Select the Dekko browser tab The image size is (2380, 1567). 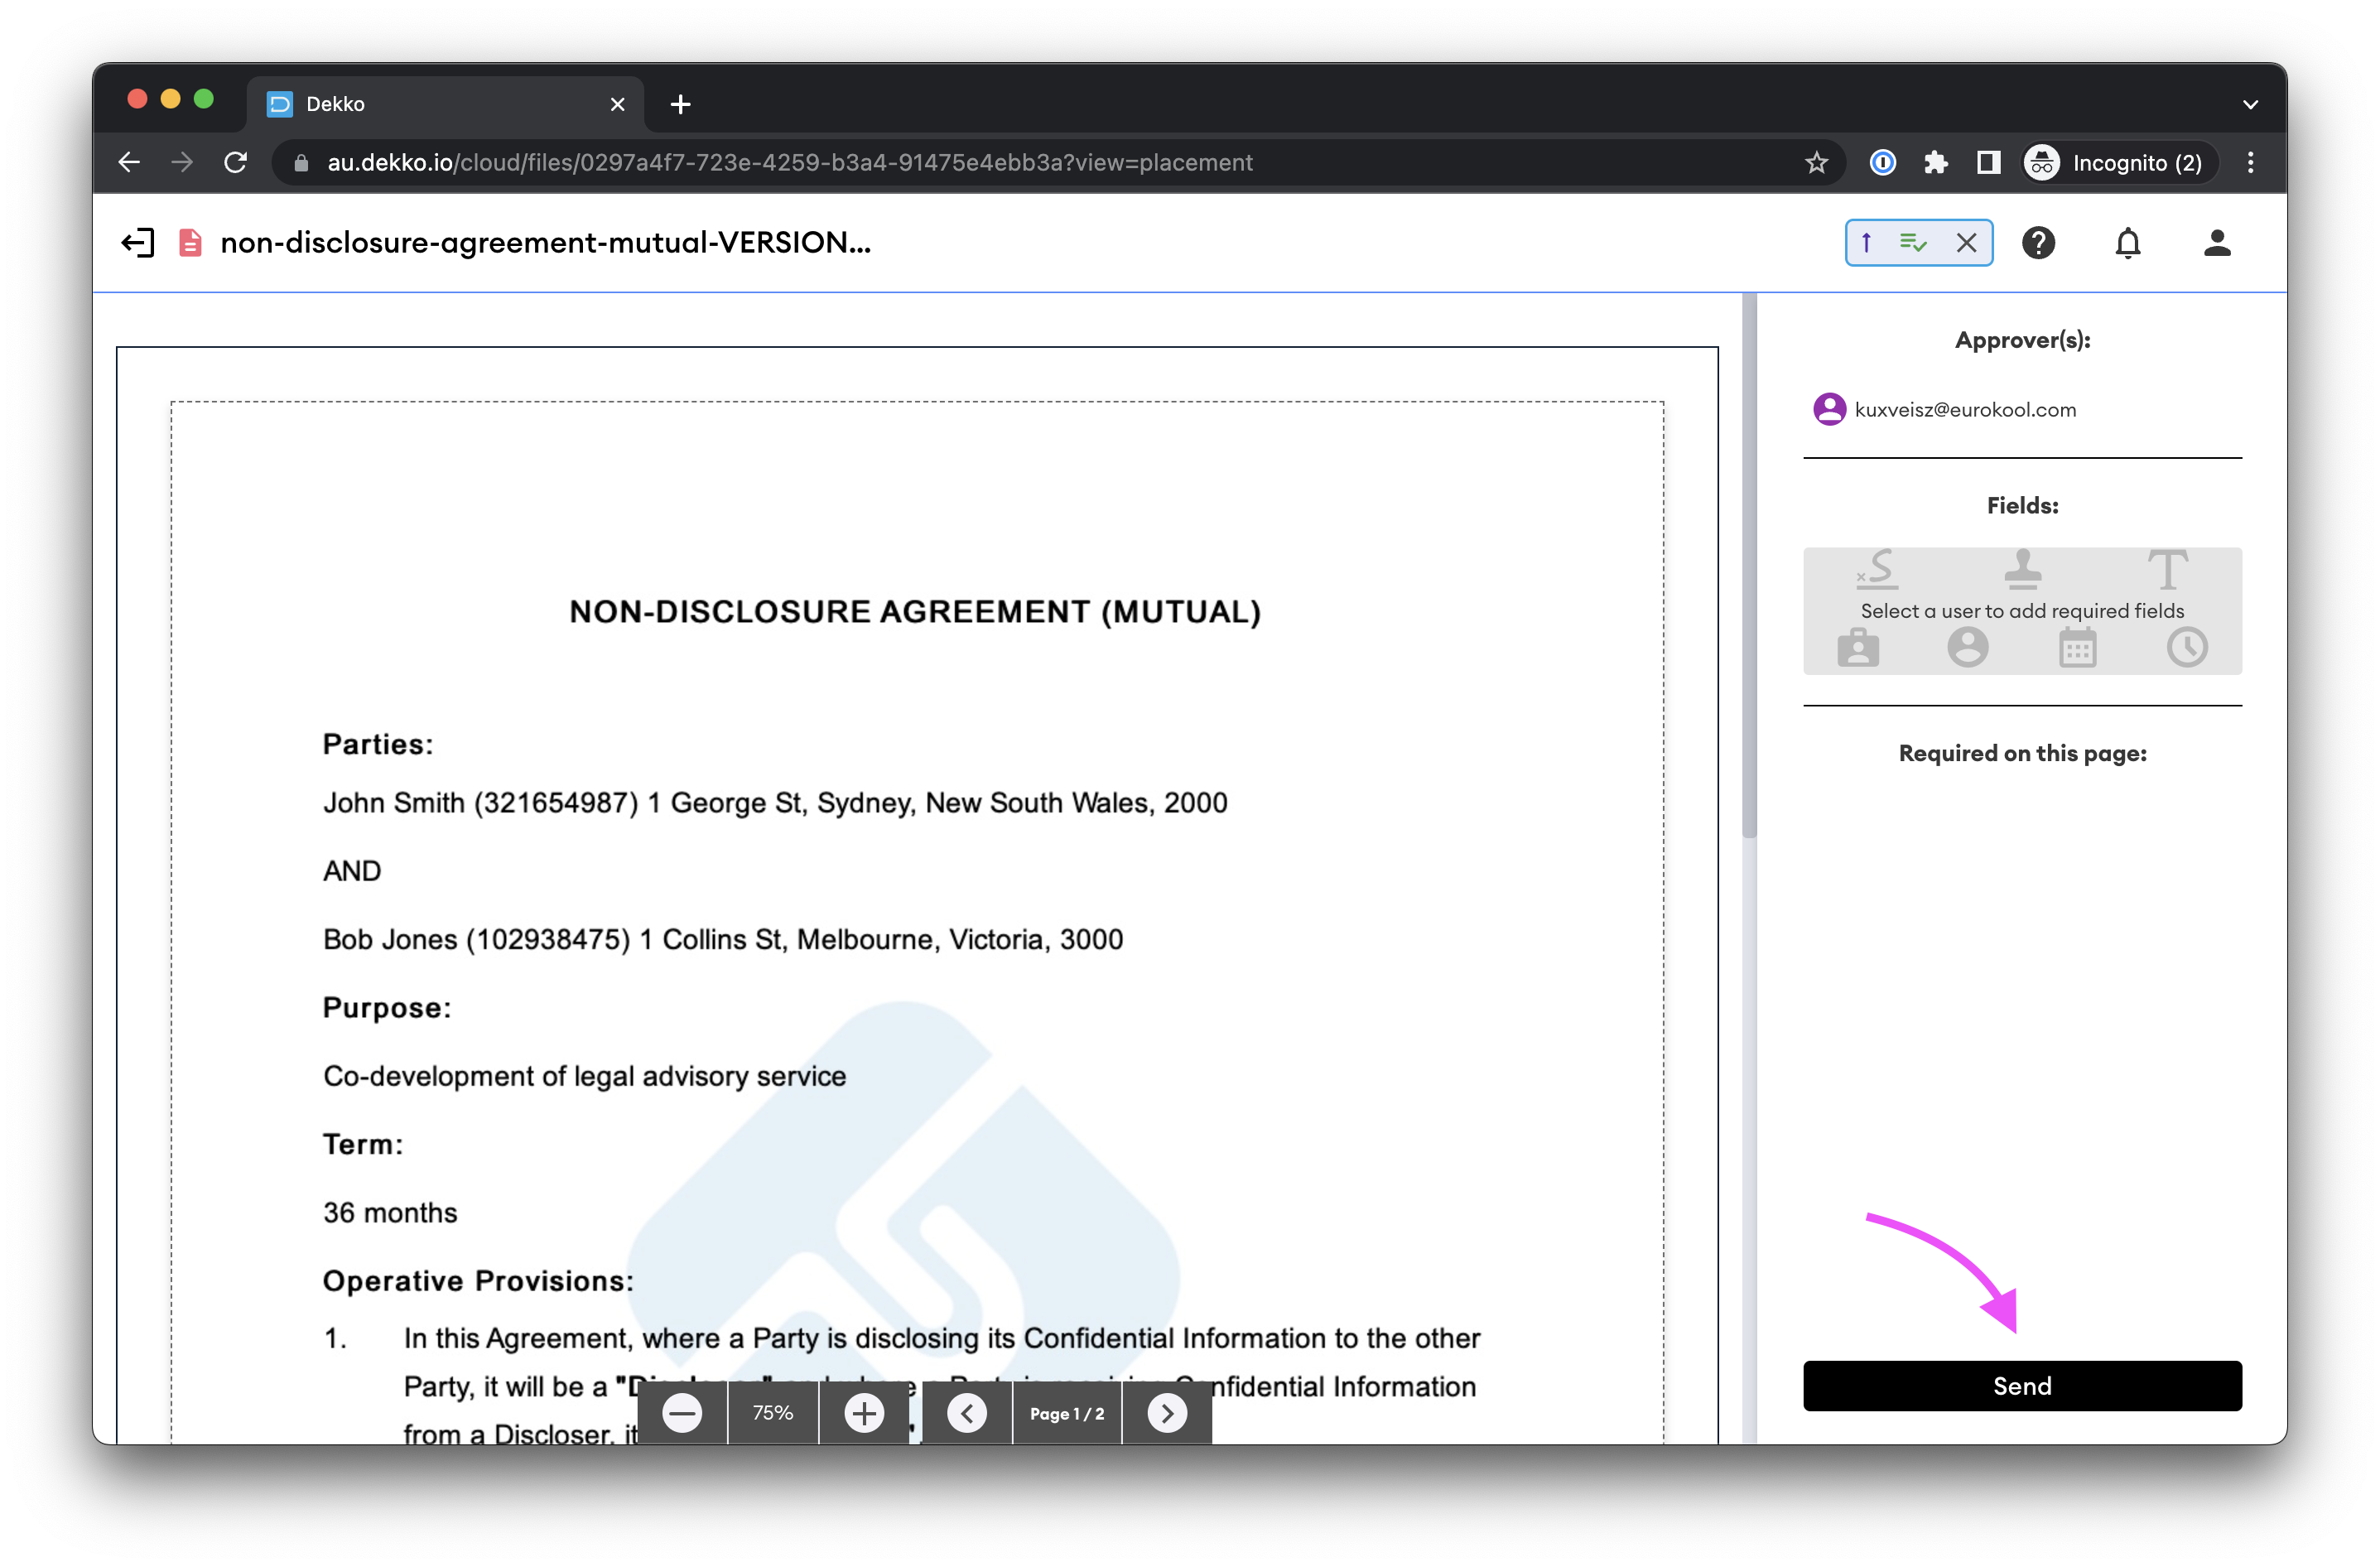[x=445, y=104]
